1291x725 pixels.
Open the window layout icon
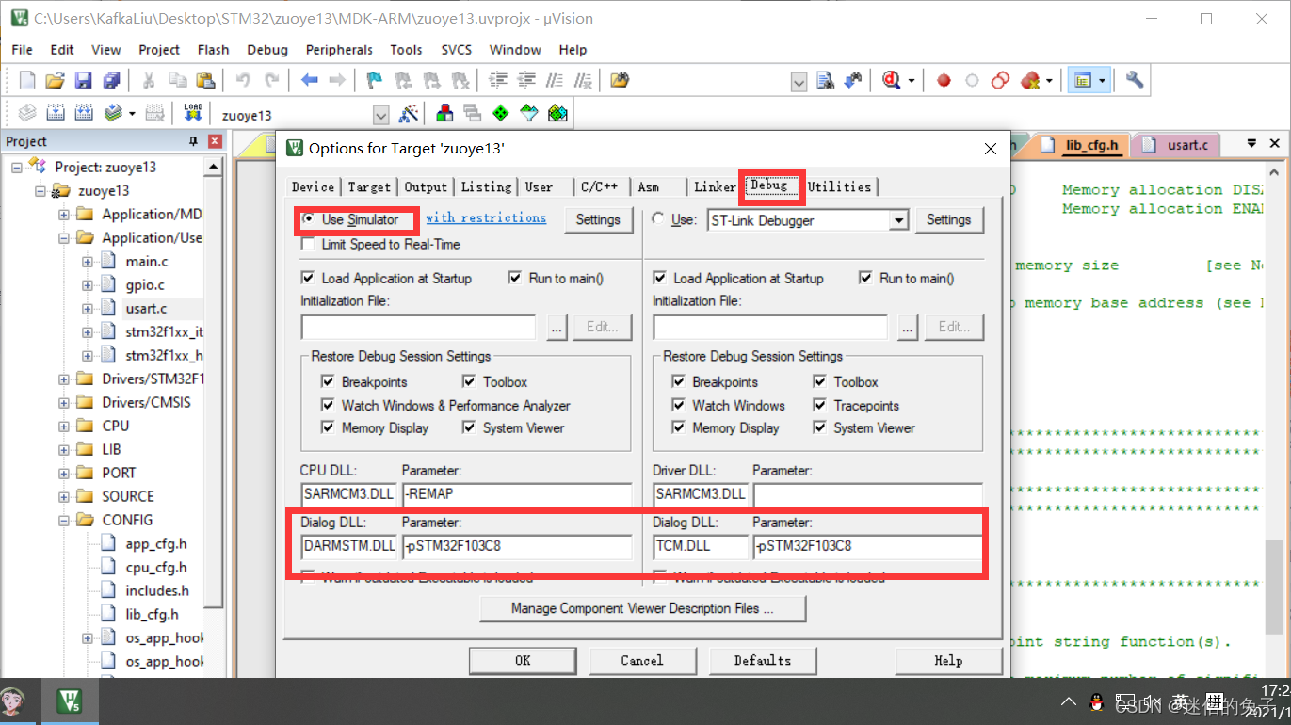pos(1083,80)
